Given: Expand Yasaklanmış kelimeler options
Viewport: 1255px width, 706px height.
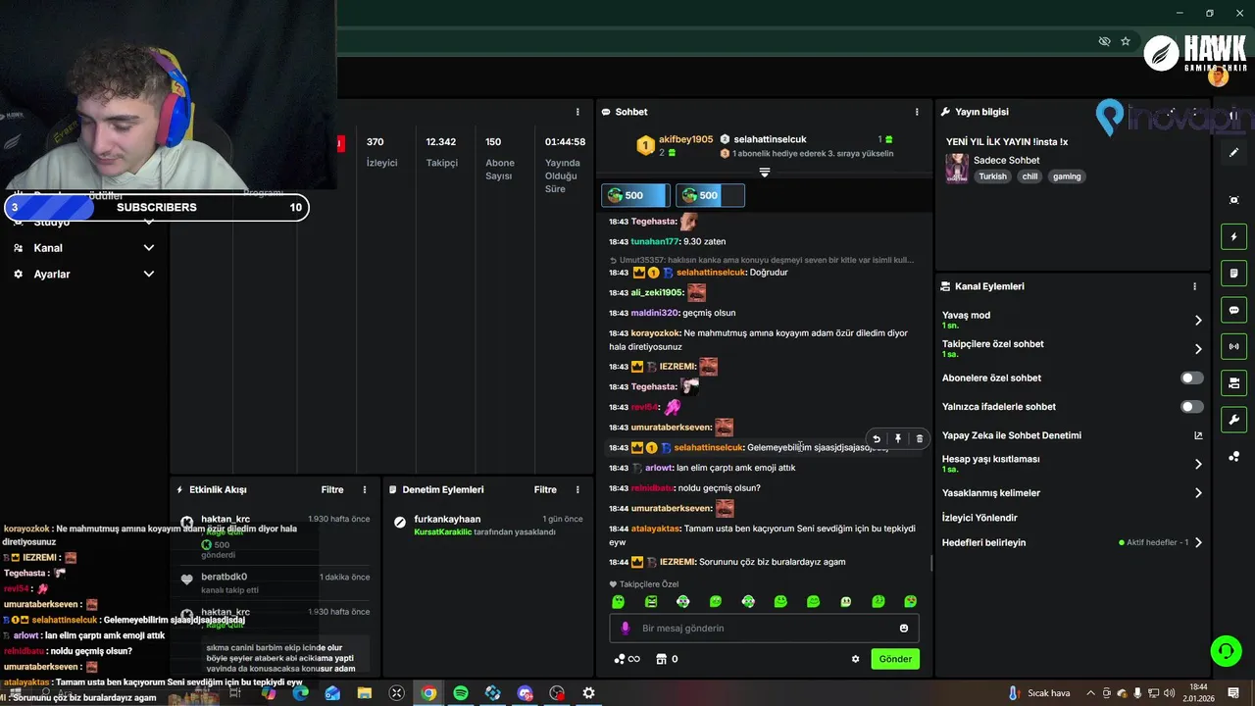Looking at the screenshot, I should 1198,493.
